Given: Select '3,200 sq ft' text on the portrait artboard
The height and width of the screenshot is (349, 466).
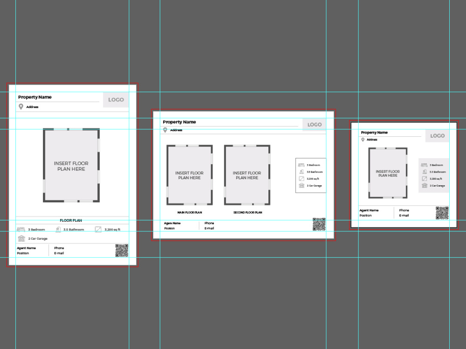Looking at the screenshot, I should point(112,230).
